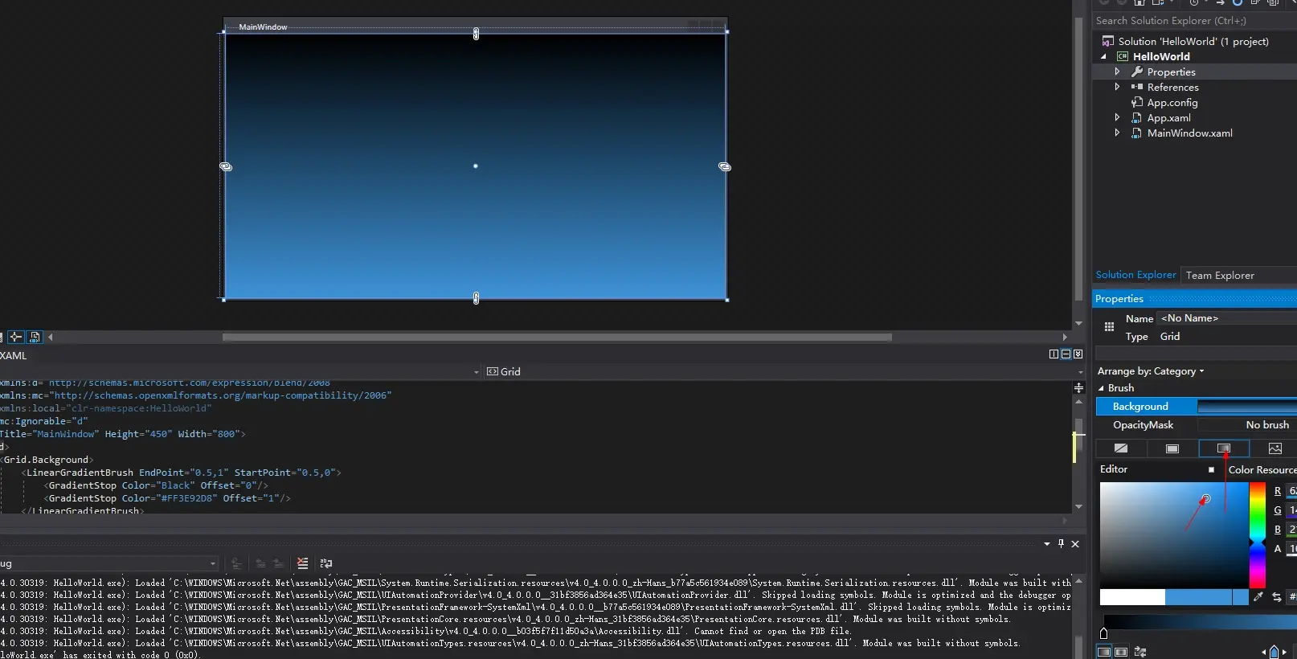The height and width of the screenshot is (659, 1297).
Task: Click the Reverse gradient stops icon
Action: [1139, 652]
